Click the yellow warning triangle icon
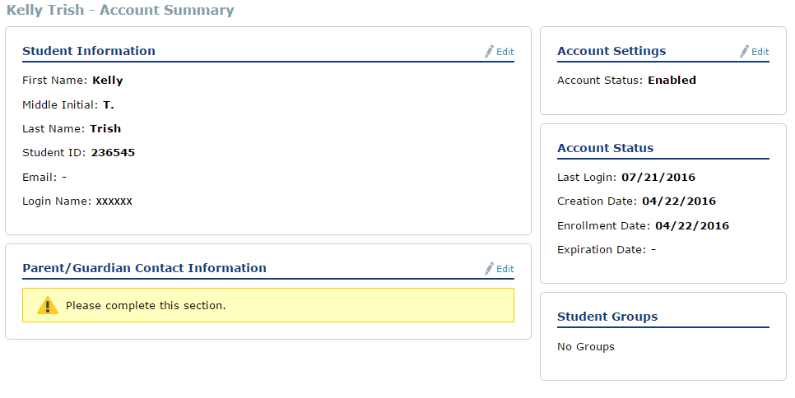Viewport: 795px width, 398px height. click(x=48, y=305)
